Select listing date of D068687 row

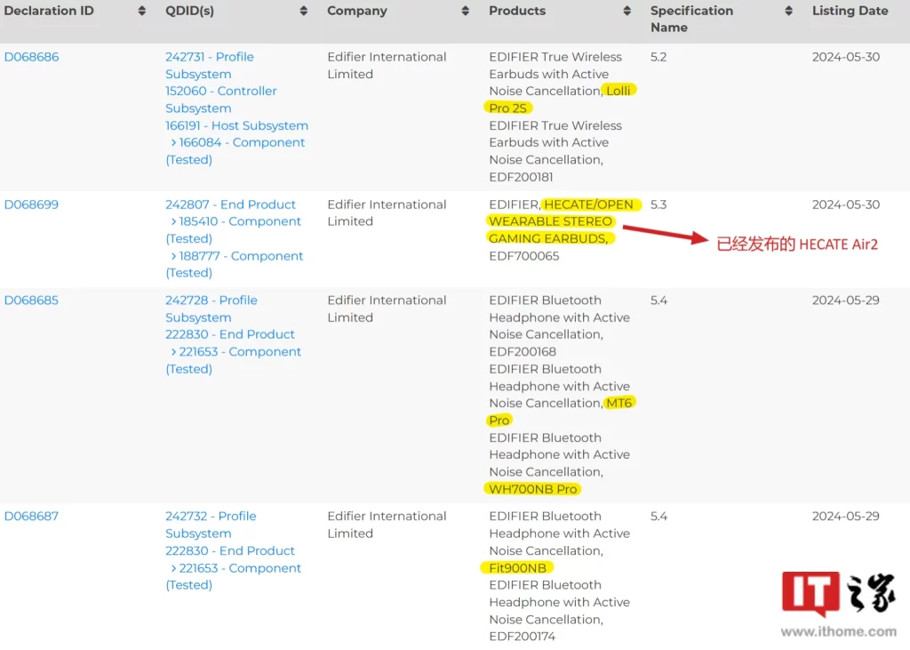(846, 516)
